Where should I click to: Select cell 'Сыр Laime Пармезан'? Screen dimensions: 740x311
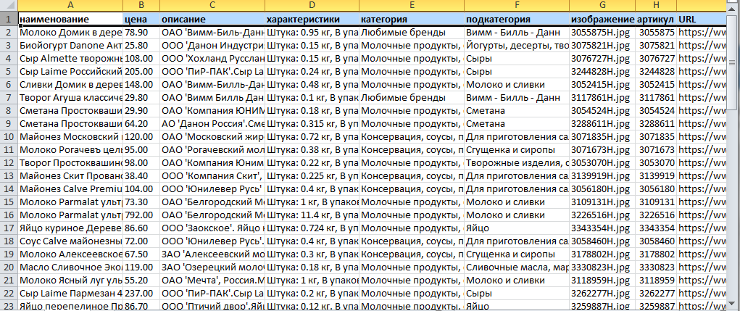click(x=71, y=294)
